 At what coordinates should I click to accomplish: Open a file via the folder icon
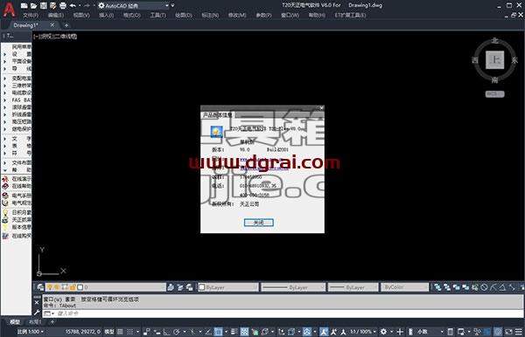point(34,5)
